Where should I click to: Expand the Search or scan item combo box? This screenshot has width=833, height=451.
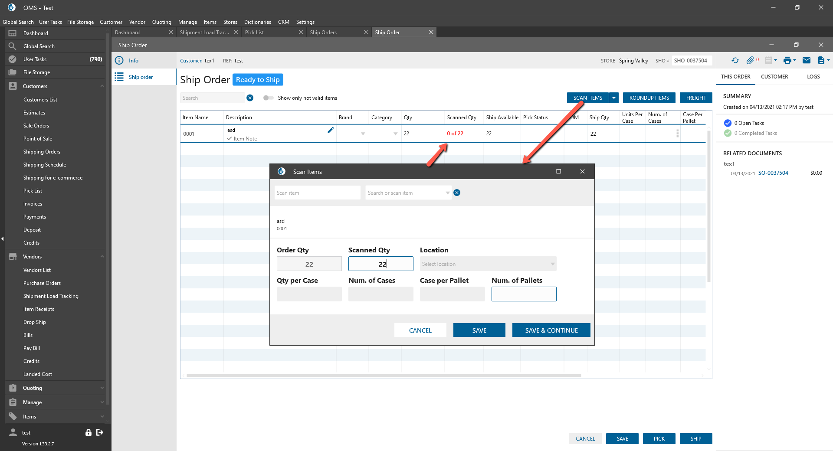[448, 193]
